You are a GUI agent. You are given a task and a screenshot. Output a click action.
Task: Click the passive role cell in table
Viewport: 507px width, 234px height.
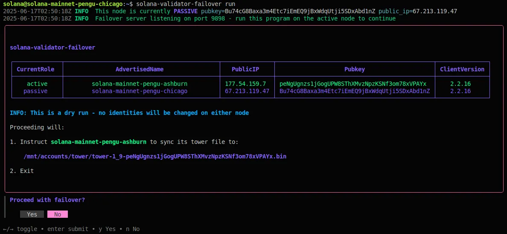click(35, 91)
